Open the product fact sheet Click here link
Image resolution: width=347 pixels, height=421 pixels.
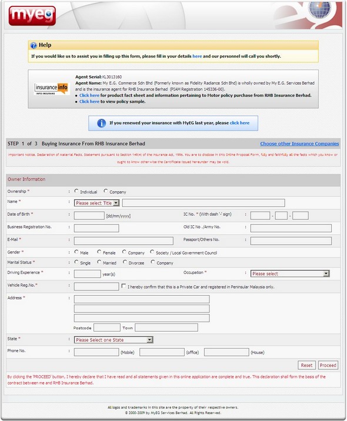click(89, 95)
